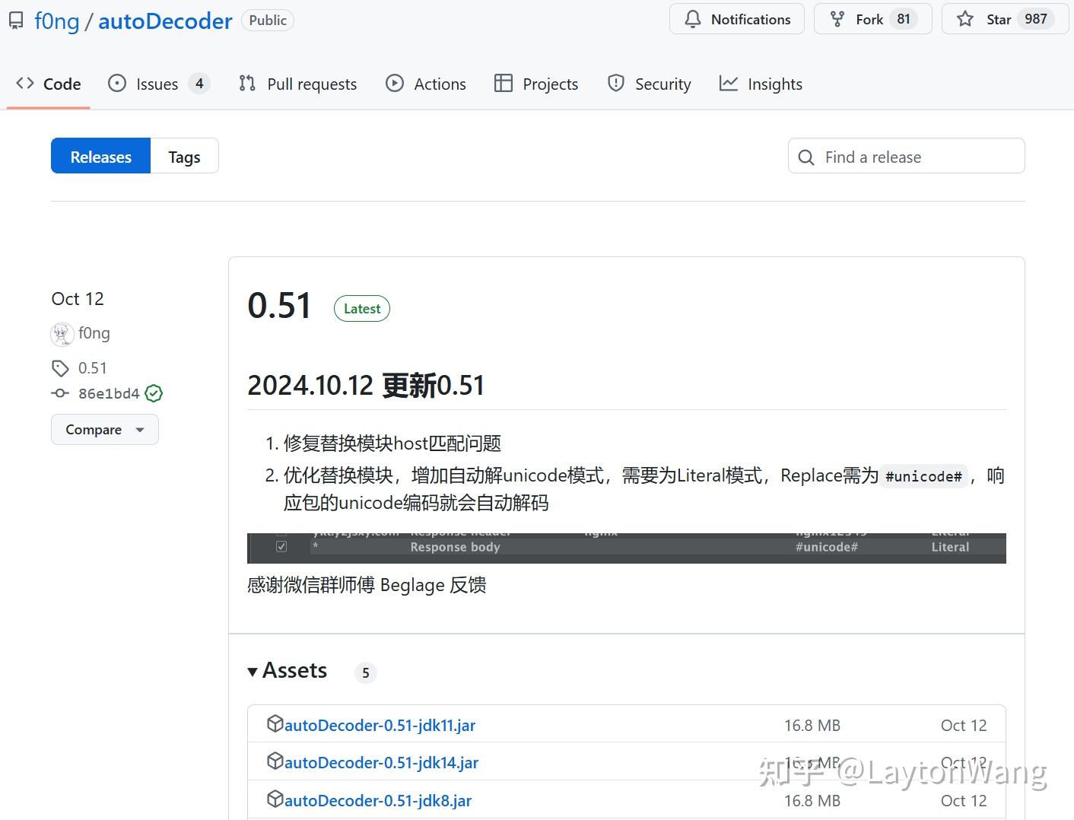Click the Notifications bell icon
1074x820 pixels.
[x=693, y=19]
